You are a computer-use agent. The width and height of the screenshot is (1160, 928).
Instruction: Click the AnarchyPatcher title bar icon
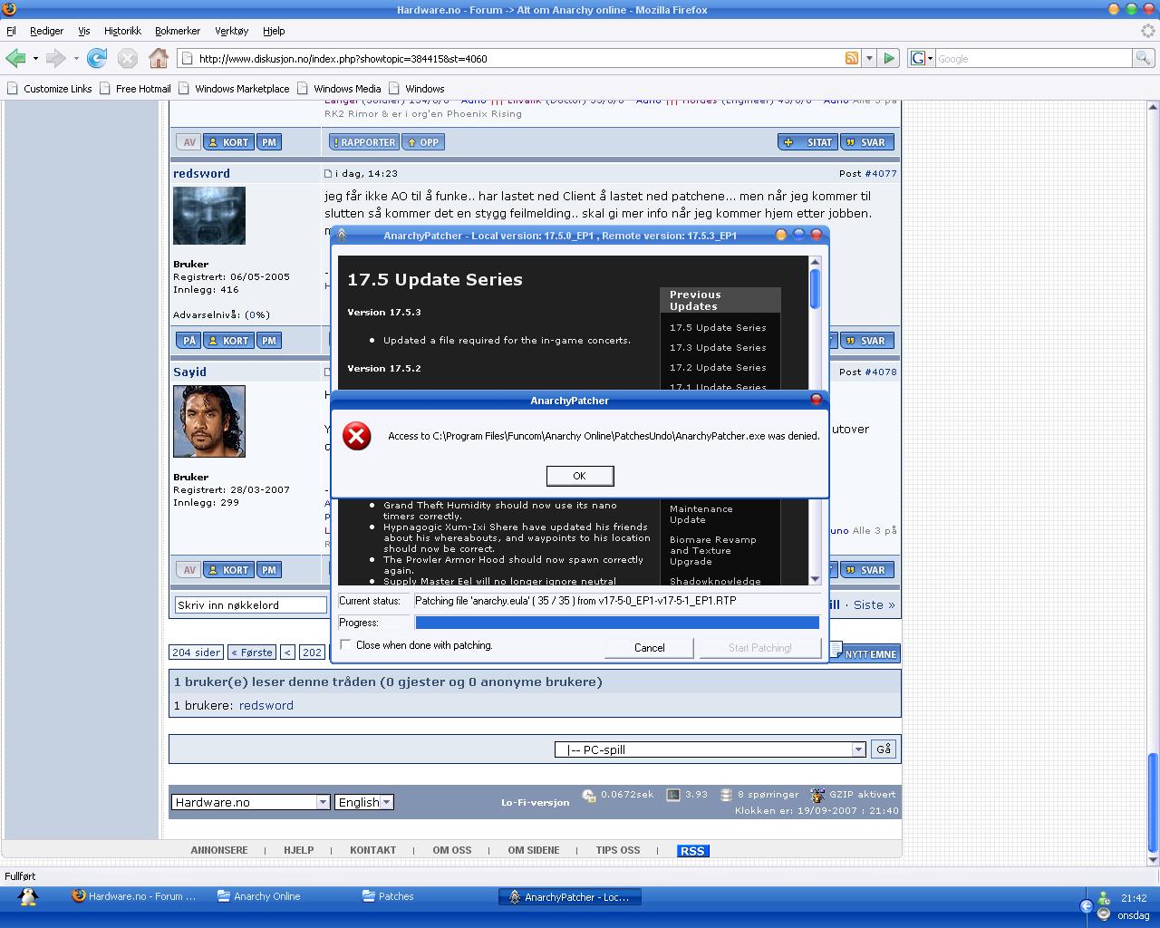tap(342, 235)
